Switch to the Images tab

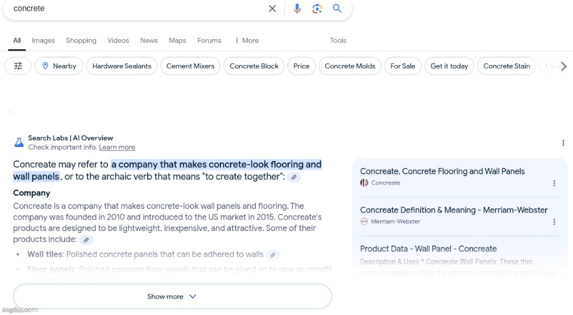[43, 40]
